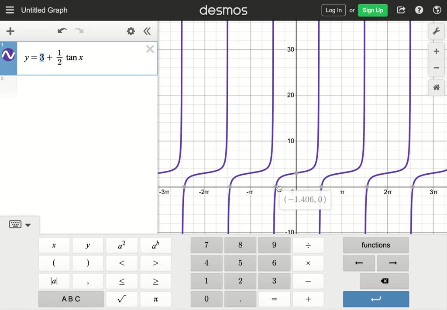Screen dimensions: 447x310
Task: Collapse the expressions panel with double chevron
Action: pyautogui.click(x=147, y=31)
